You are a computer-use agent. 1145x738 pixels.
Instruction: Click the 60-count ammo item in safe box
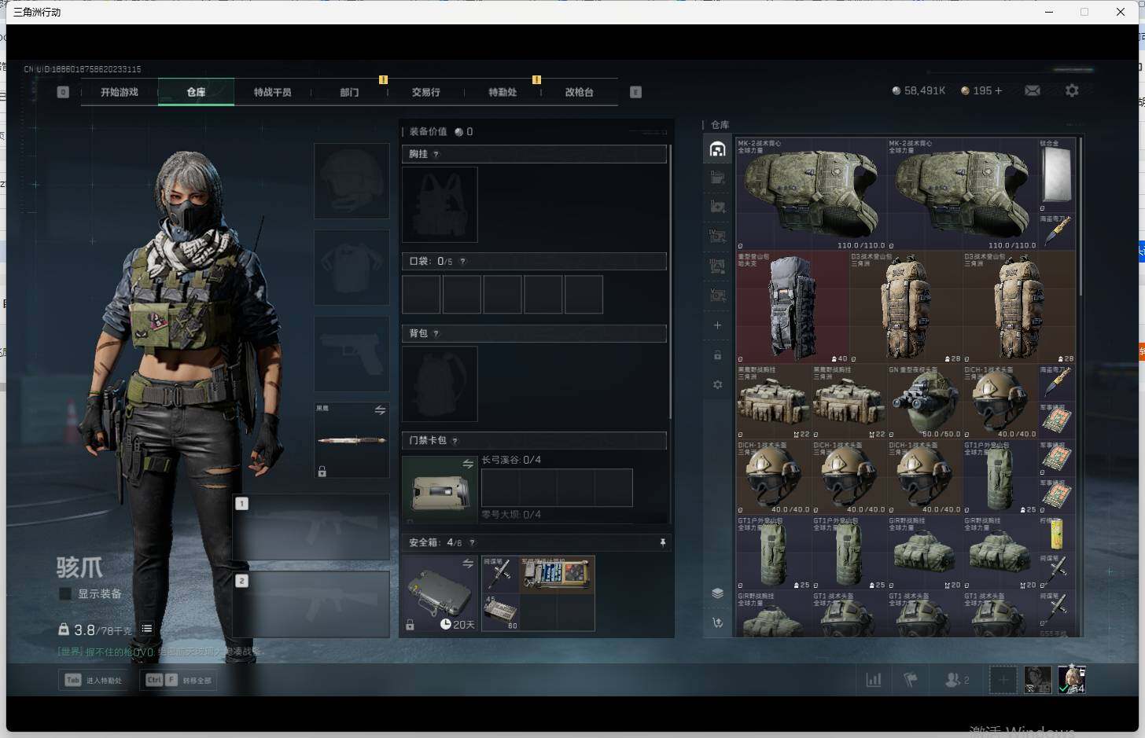pos(499,612)
